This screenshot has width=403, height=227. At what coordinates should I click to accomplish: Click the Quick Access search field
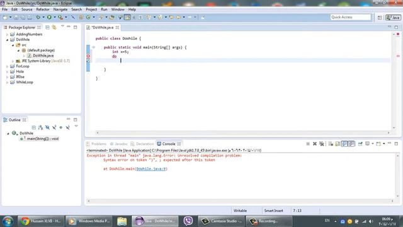click(x=351, y=17)
